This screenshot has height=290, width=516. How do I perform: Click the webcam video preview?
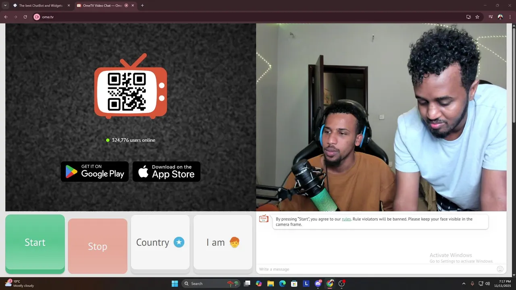click(381, 117)
